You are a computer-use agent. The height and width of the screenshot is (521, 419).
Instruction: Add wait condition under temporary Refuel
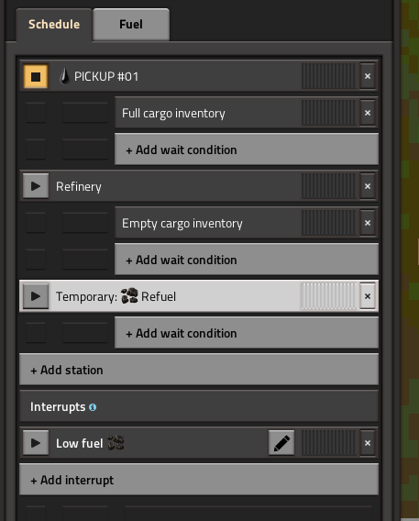click(247, 333)
